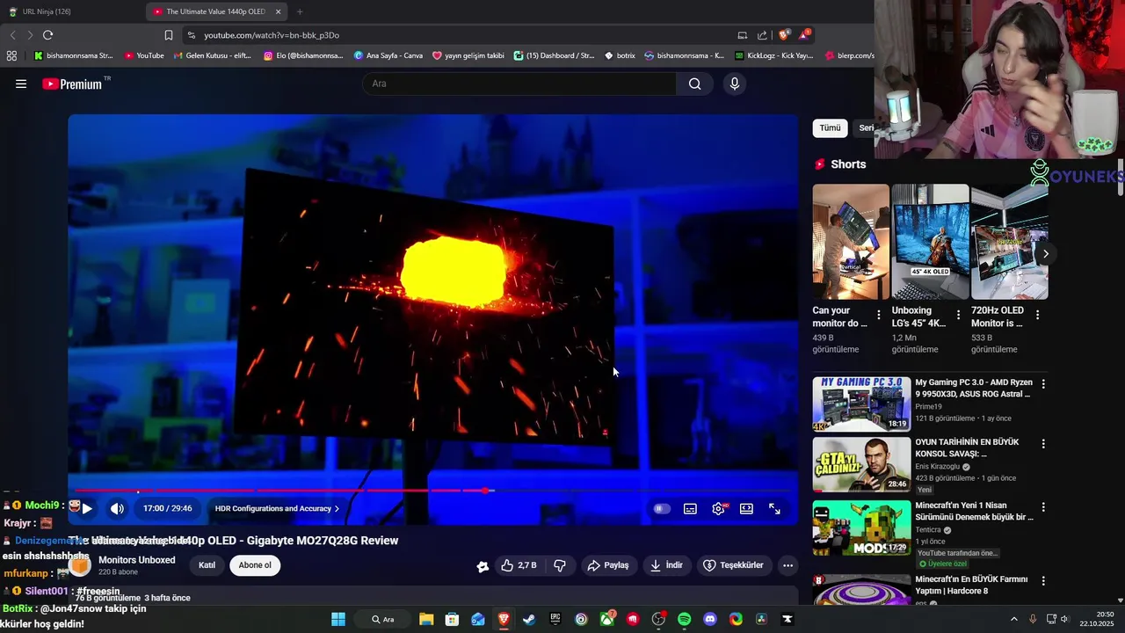Open the 'Ana Sayfa - Canva' bookmark
The height and width of the screenshot is (633, 1125).
click(388, 55)
